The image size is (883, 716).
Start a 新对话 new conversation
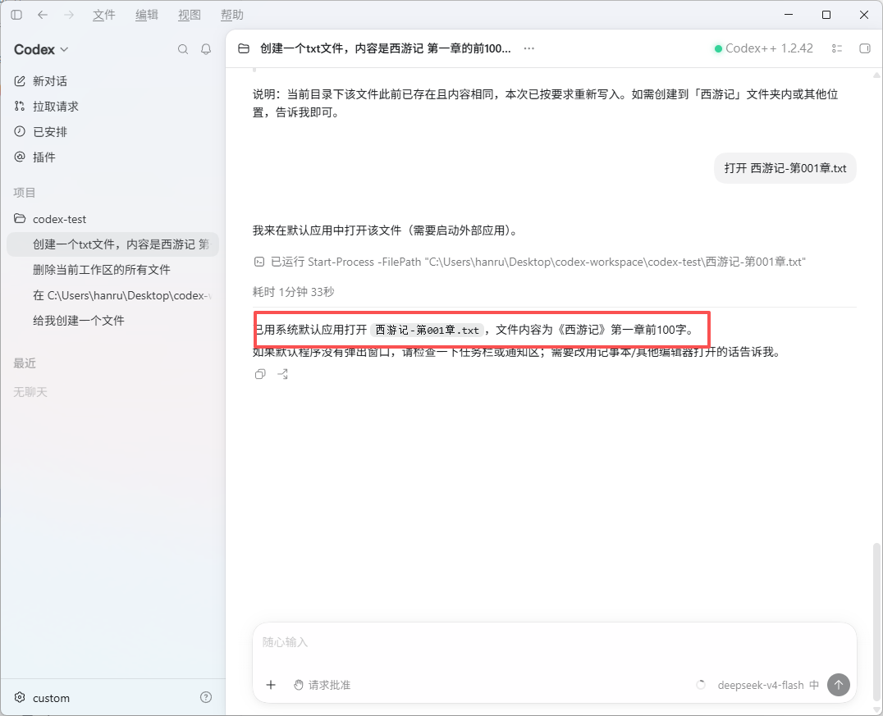coord(112,81)
